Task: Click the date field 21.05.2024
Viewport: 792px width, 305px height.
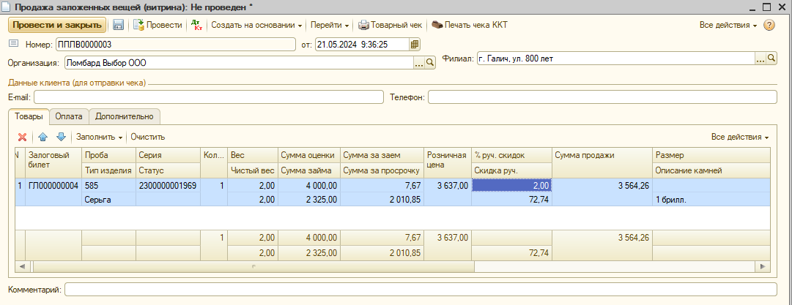Action: tap(362, 45)
